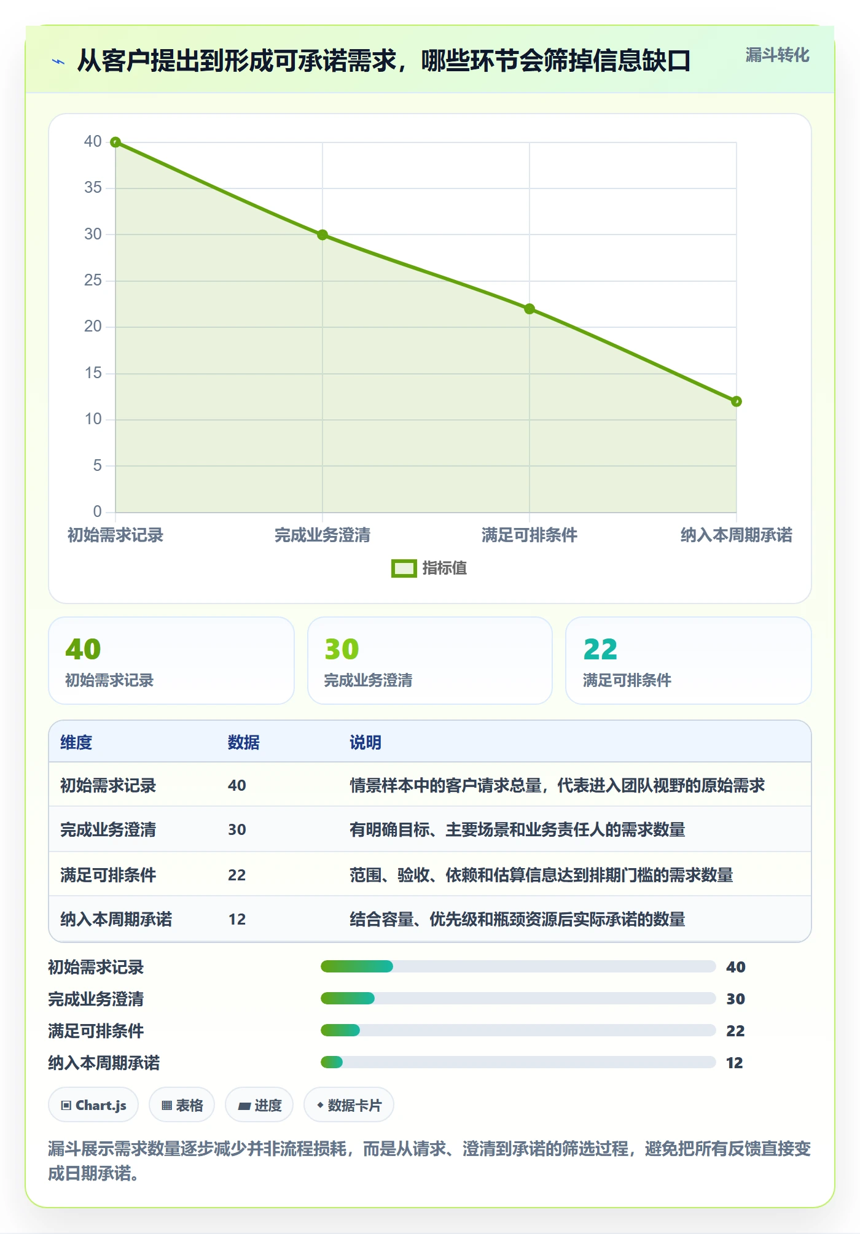Image resolution: width=860 pixels, height=1234 pixels.
Task: Toggle the 指标值 legend swatch
Action: 404,568
